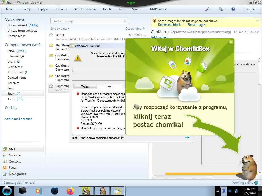This screenshot has width=262, height=196.
Task: Open Junk E-mail folder
Action: 18,72
